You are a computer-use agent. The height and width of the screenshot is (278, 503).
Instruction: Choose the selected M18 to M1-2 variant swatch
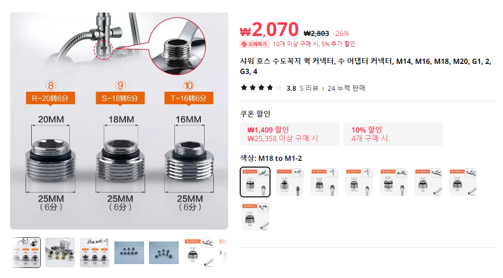coord(255,182)
